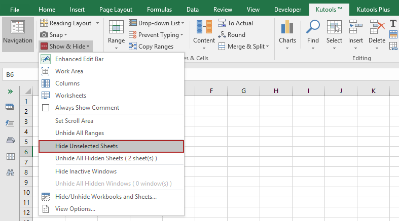Switch to the View tab
Image resolution: width=399 pixels, height=221 pixels.
coord(253,10)
